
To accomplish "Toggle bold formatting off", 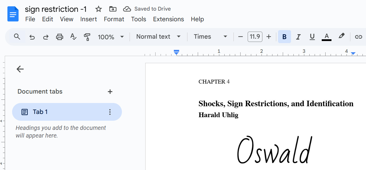I will click(x=284, y=37).
